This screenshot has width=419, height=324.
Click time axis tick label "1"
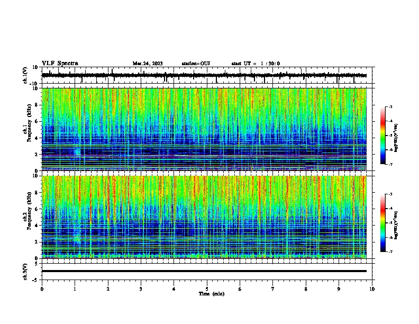[75, 289]
